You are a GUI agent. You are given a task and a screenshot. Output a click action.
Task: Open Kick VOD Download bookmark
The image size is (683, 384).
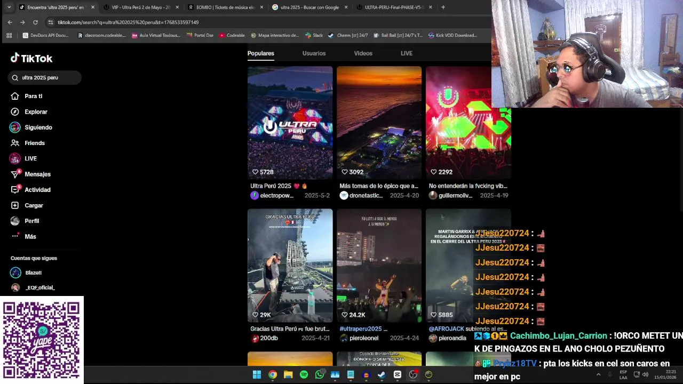(x=452, y=35)
